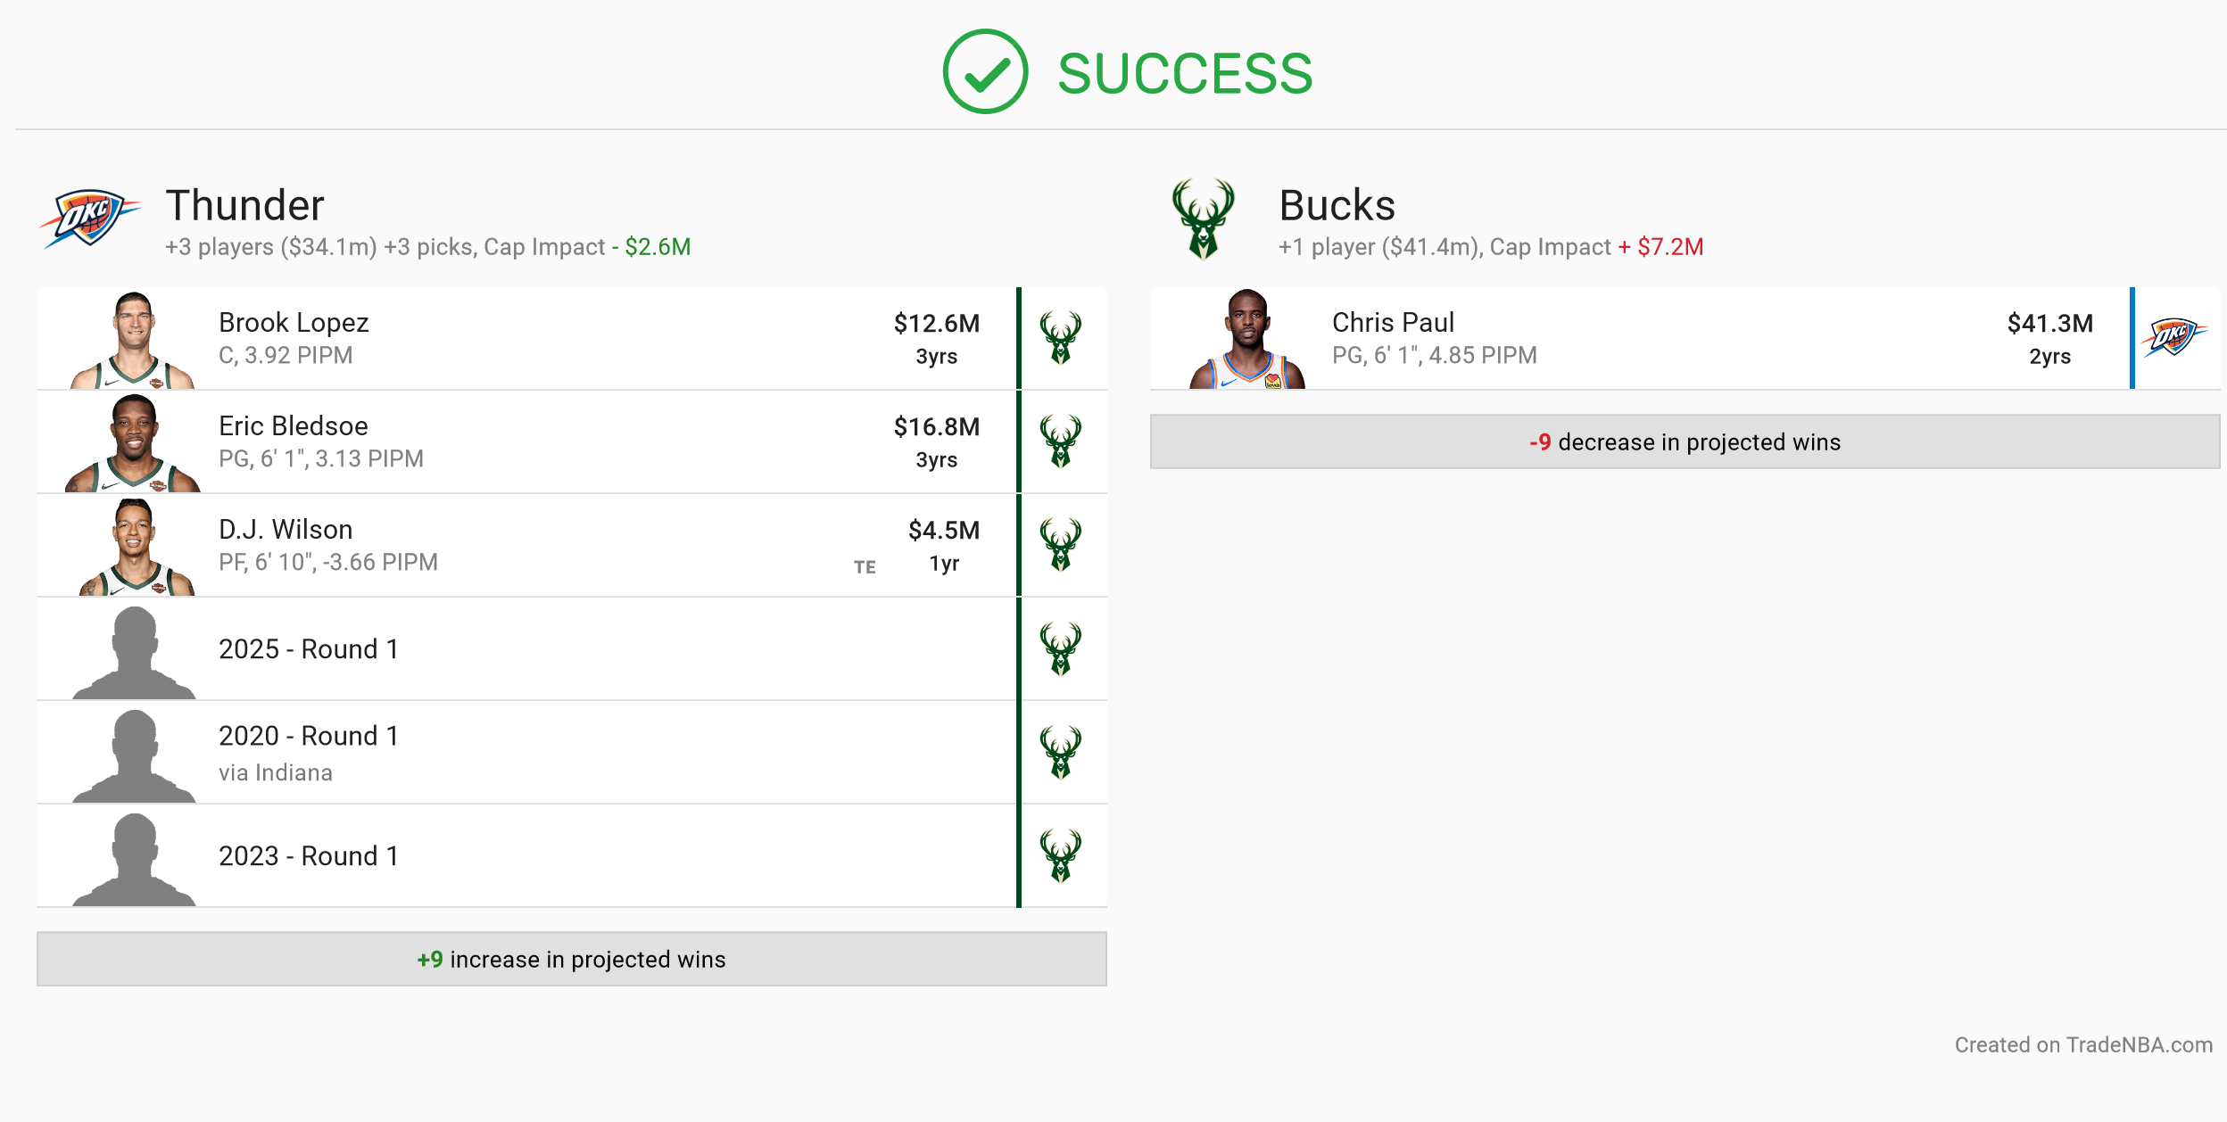Open D.J. Wilson player name
Screen dimensions: 2227x1122
286,530
